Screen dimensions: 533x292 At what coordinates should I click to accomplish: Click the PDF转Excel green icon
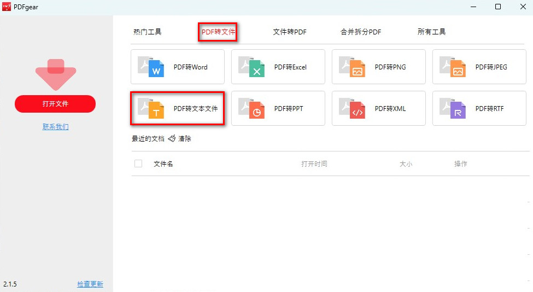pyautogui.click(x=251, y=67)
